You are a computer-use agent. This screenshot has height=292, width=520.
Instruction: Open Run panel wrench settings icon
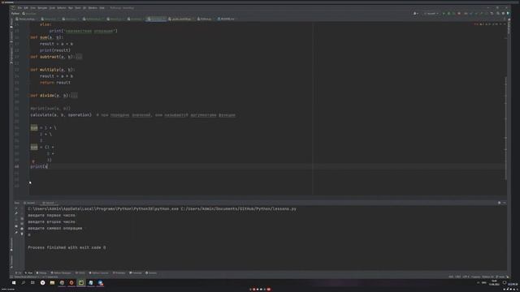coord(16,213)
